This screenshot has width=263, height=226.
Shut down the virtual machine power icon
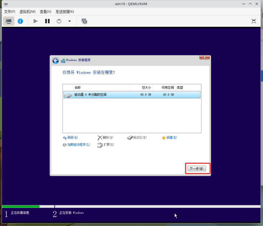point(59,21)
